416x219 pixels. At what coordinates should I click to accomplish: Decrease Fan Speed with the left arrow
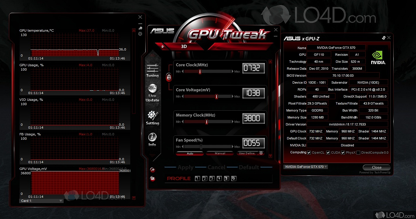(x=183, y=147)
